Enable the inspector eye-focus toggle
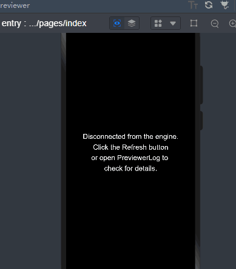The height and width of the screenshot is (269, 236). pyautogui.click(x=117, y=23)
